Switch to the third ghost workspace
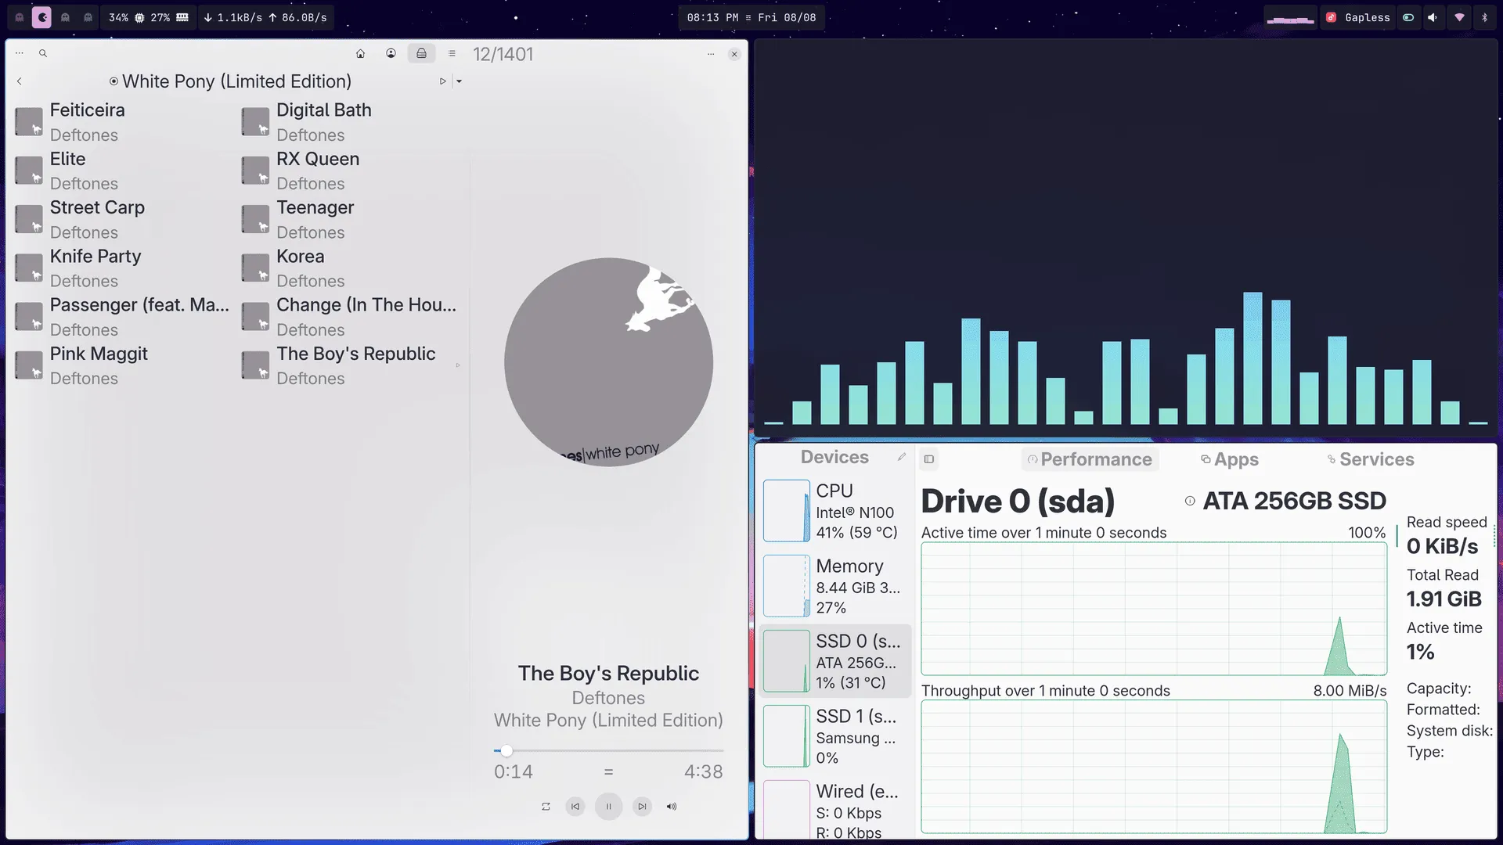Viewport: 1503px width, 845px height. tap(65, 17)
